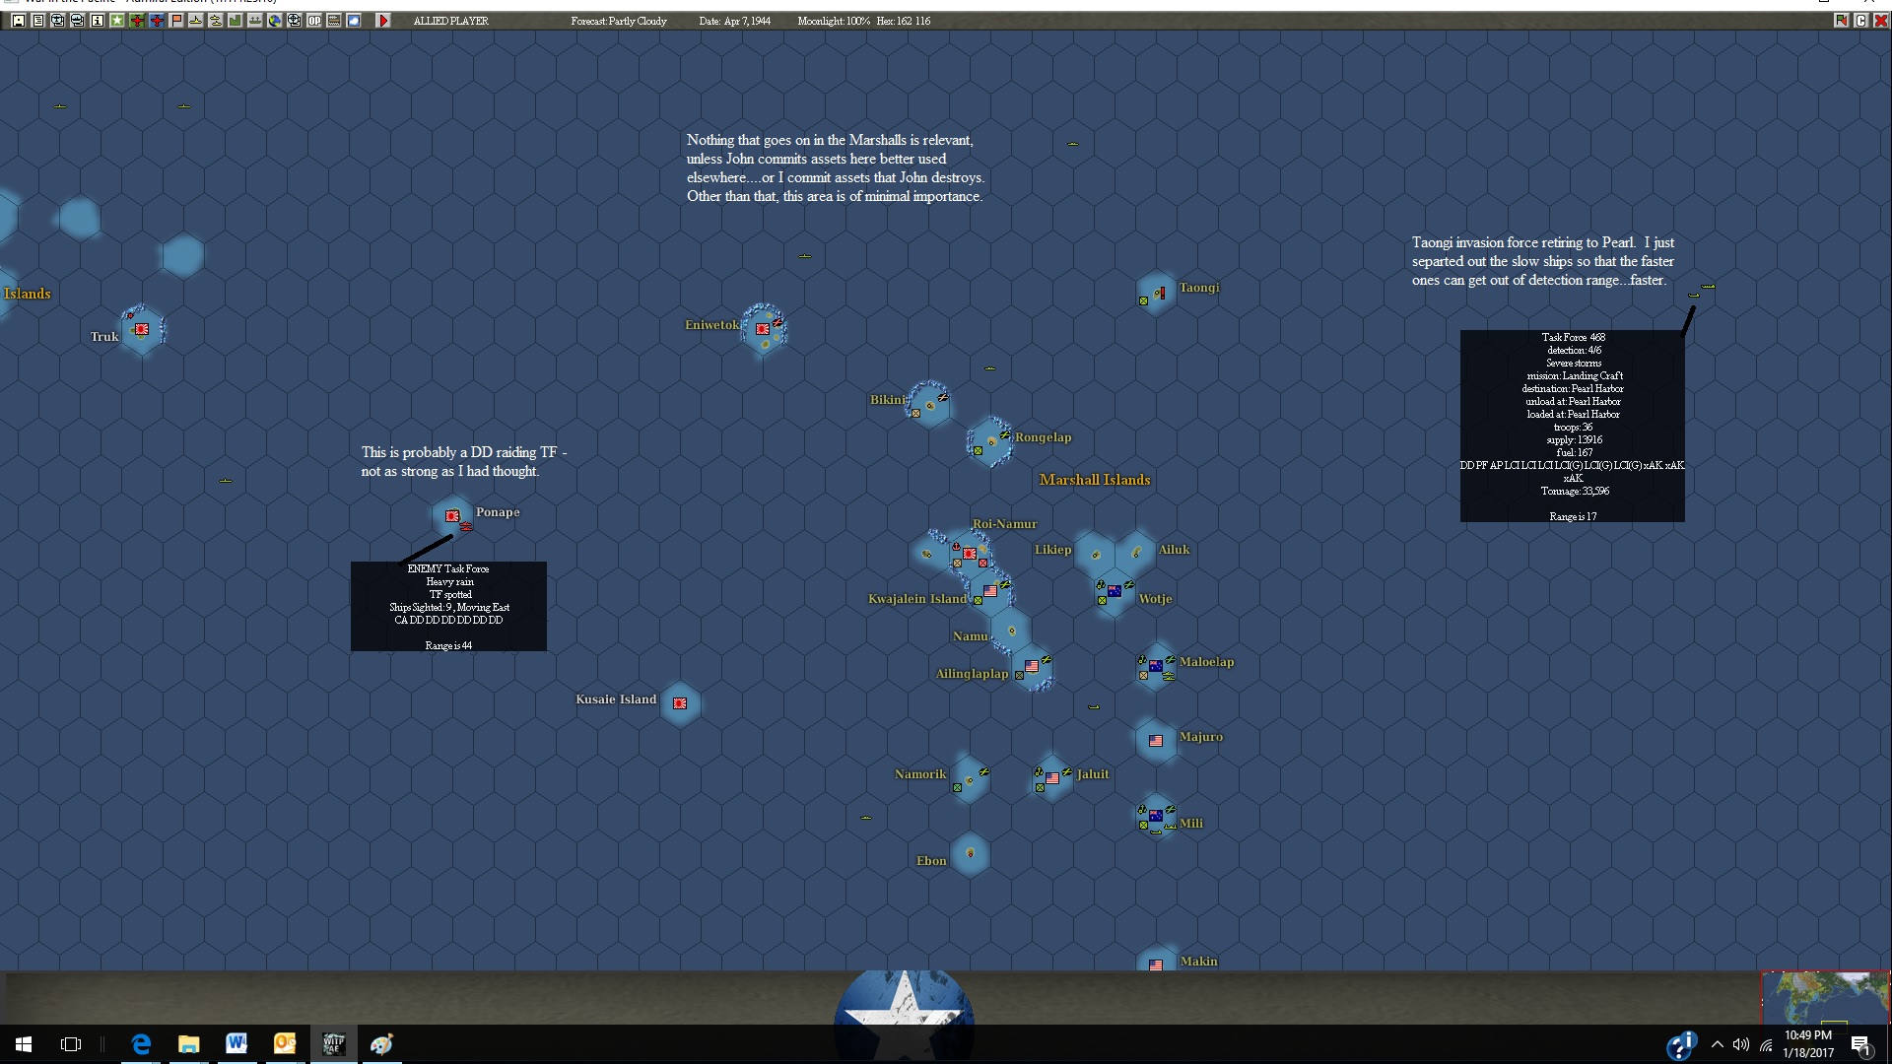Open the Action Center notifications panel

pos(1860,1044)
